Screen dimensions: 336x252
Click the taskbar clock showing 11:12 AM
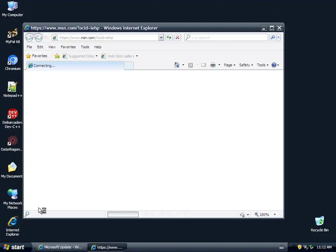[324, 247]
